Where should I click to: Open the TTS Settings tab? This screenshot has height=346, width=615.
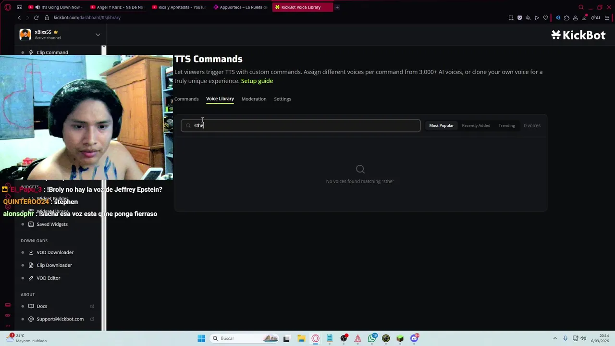click(283, 99)
